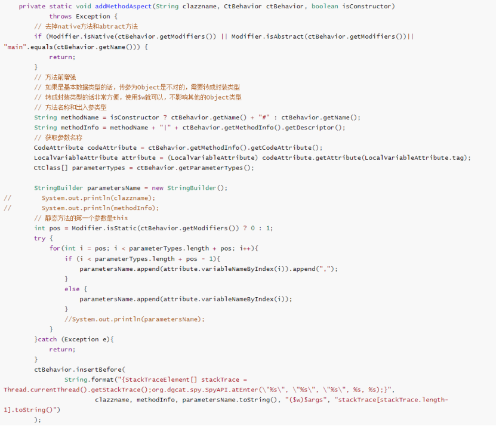Click the 'if (i < parameterTypes.length + pos - 1)' line

click(142, 259)
